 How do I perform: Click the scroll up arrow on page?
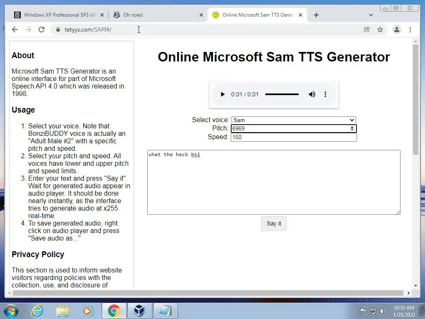coord(415,42)
